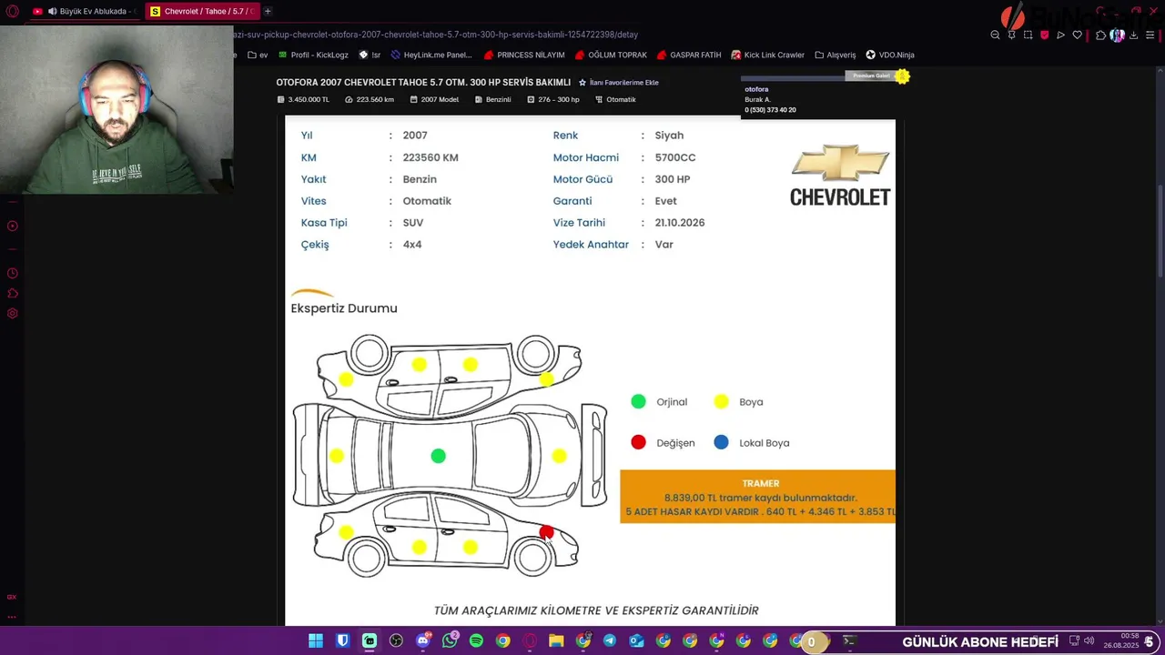Open Bitwarden from the taskbar
Viewport: 1165px width, 655px height.
tap(342, 641)
